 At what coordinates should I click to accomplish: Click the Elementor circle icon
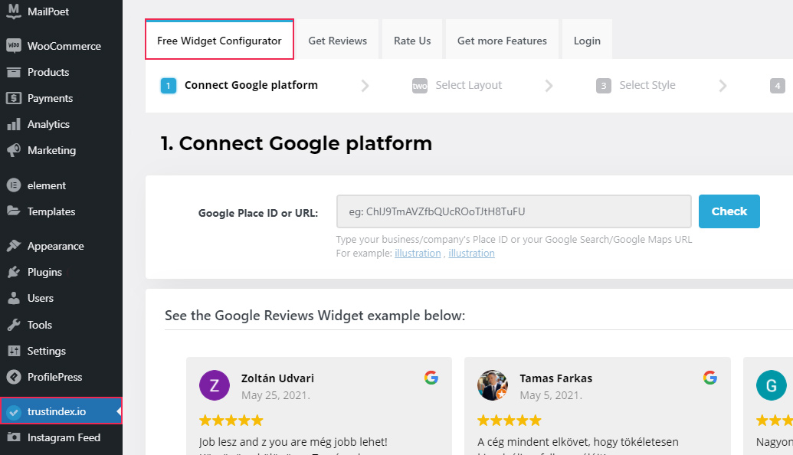(14, 185)
